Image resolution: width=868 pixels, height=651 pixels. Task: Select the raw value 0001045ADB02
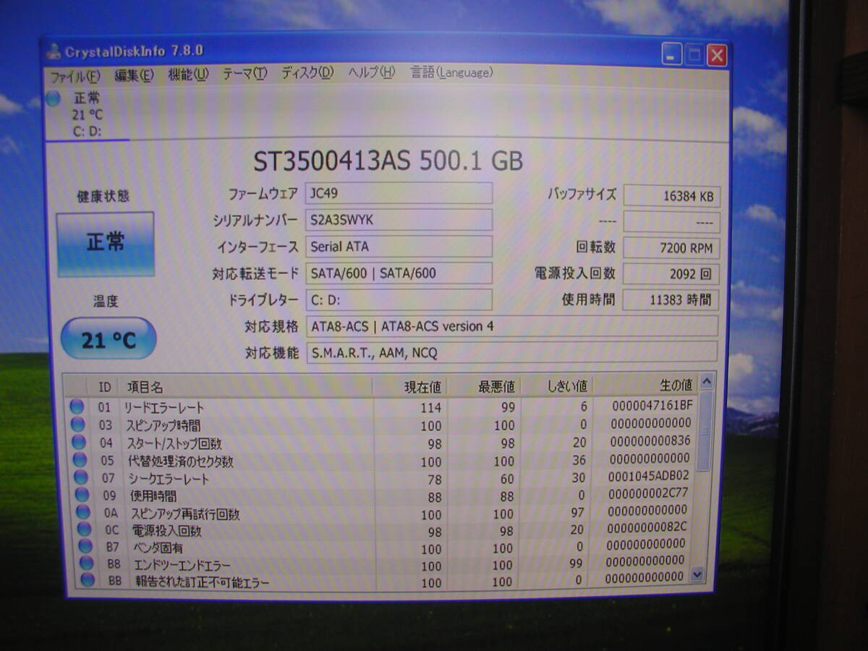click(x=649, y=476)
